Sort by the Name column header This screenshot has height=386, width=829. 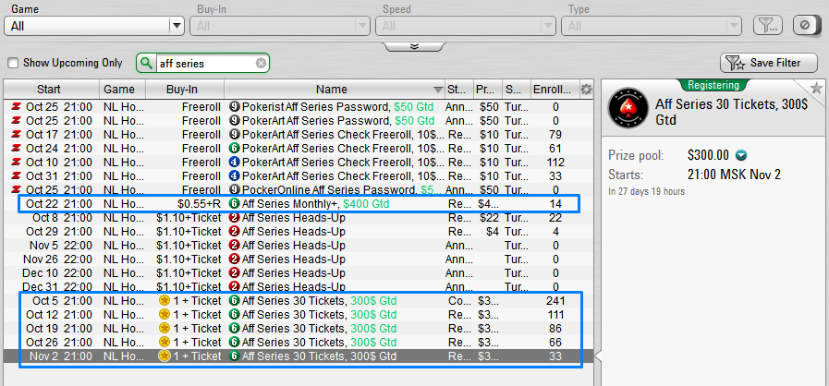[331, 90]
